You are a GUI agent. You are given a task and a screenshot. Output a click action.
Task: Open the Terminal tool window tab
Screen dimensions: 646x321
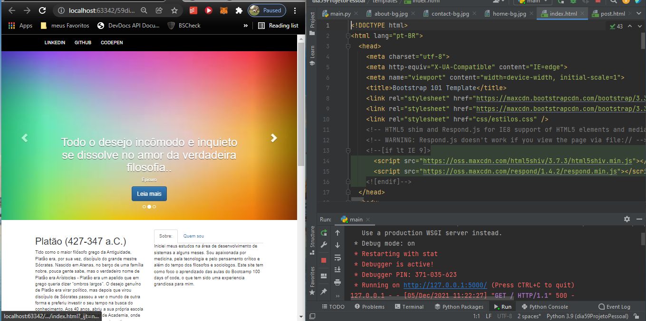408,307
